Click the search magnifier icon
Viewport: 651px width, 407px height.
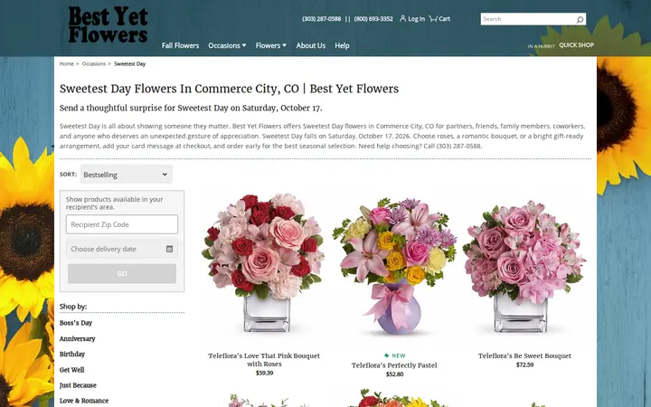coord(580,19)
